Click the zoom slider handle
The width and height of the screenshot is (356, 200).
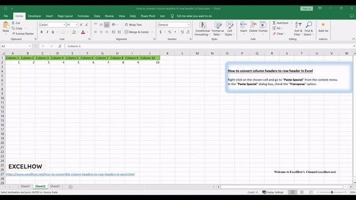332,192
